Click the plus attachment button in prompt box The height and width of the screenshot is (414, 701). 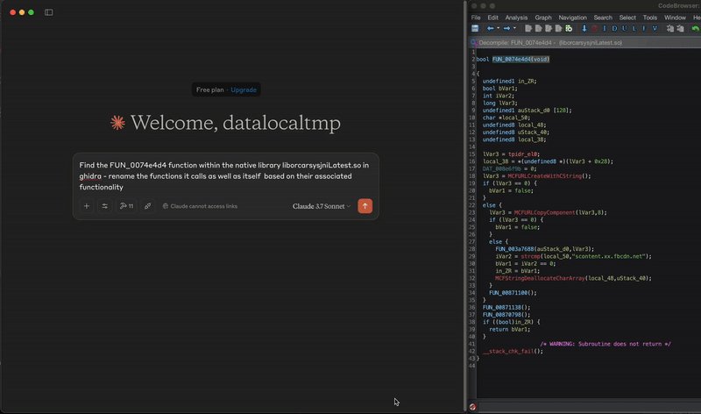[x=87, y=206]
